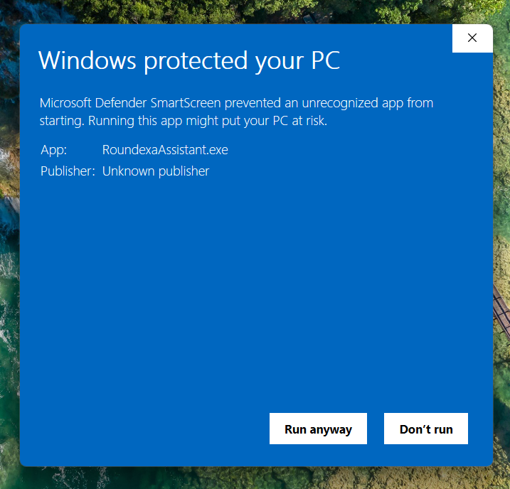Click the Unknown publisher text
Screen dimensions: 510x489
pos(156,171)
